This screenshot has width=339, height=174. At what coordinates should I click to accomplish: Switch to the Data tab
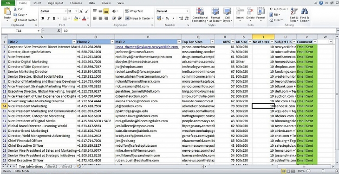pos(91,3)
